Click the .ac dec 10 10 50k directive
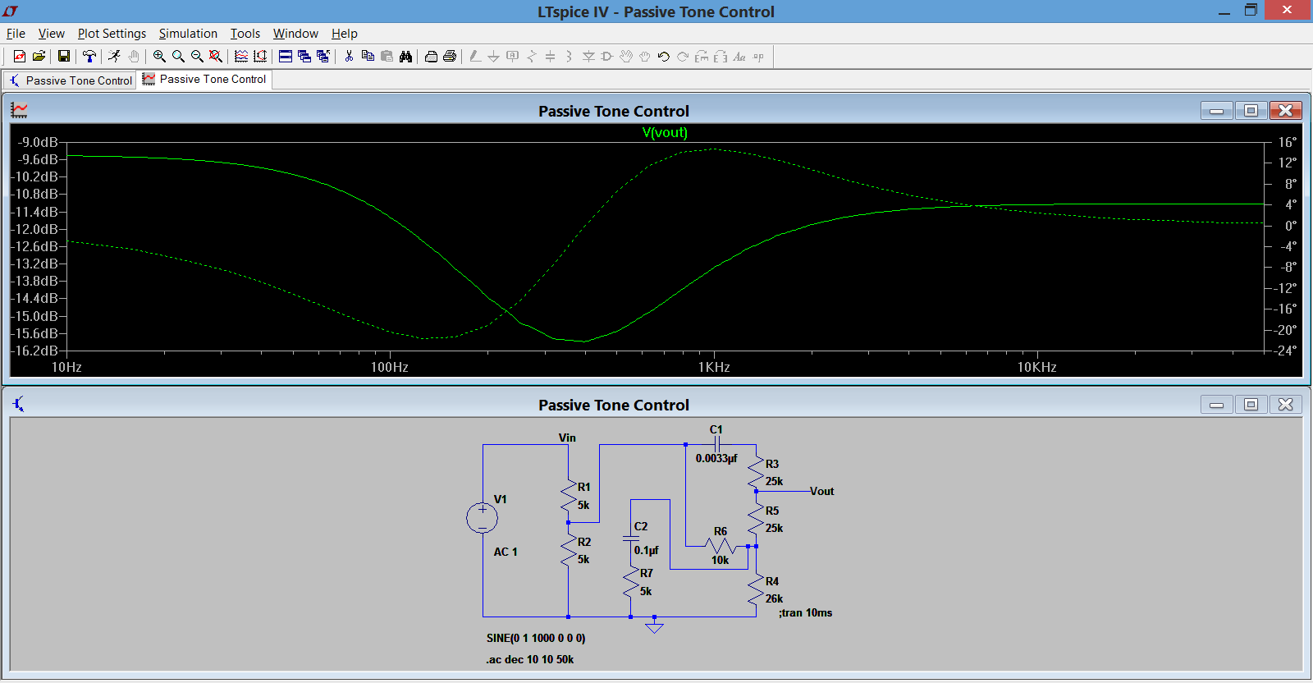 (530, 659)
